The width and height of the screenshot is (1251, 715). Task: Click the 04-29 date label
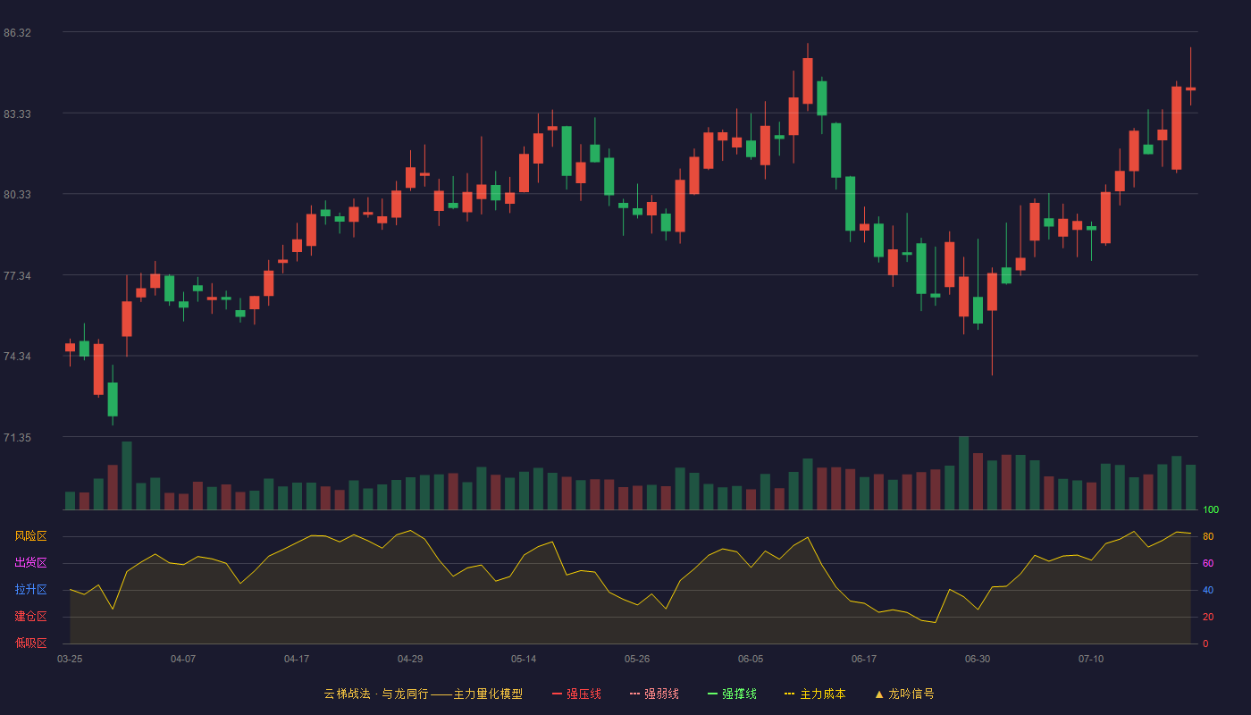pyautogui.click(x=410, y=659)
